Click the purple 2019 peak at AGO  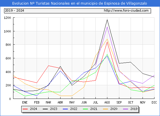(107, 27)
